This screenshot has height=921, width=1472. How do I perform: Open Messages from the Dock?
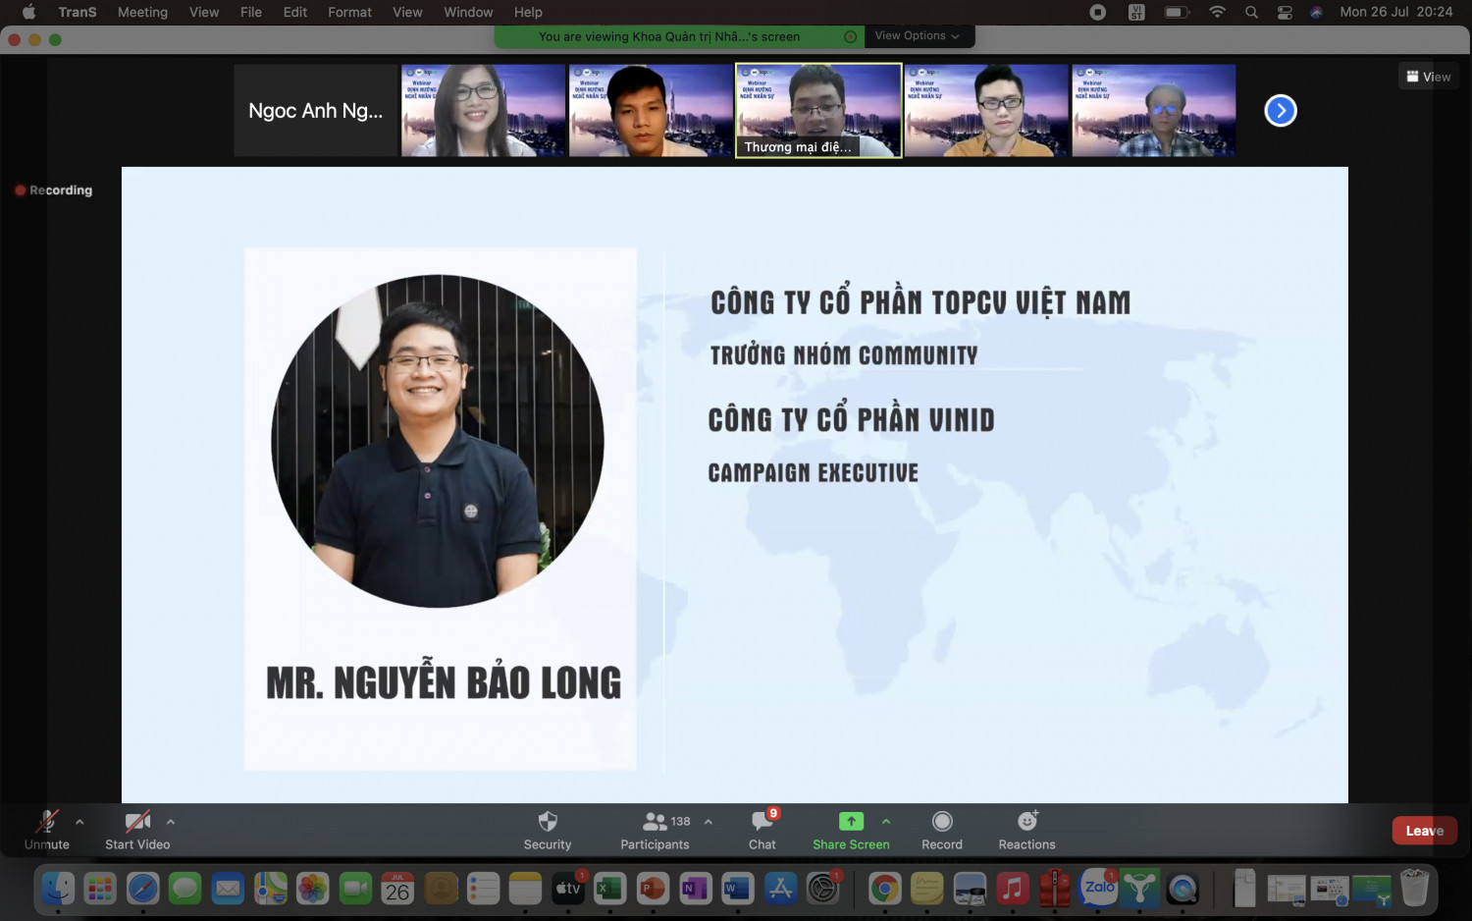pos(185,889)
